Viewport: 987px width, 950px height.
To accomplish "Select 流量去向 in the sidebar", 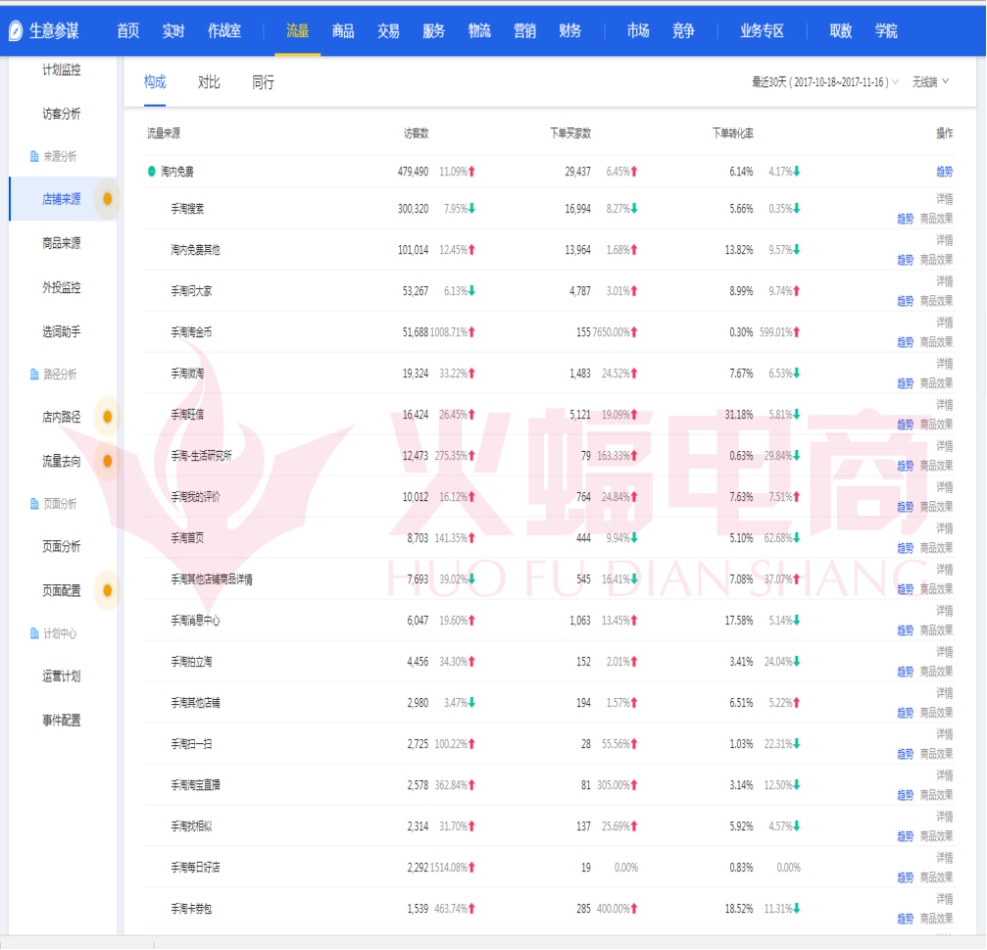I will 62,462.
